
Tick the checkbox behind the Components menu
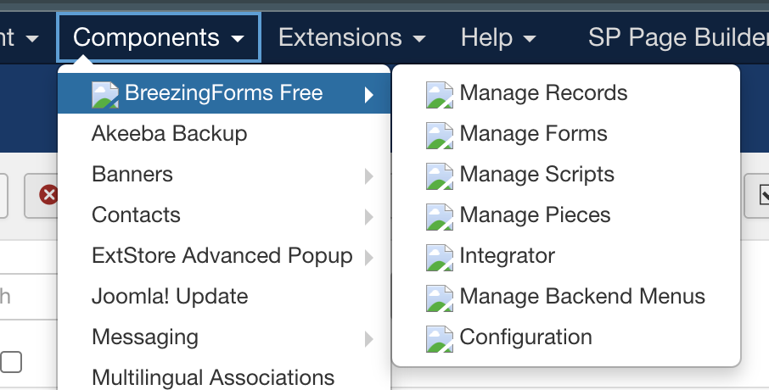tap(11, 362)
